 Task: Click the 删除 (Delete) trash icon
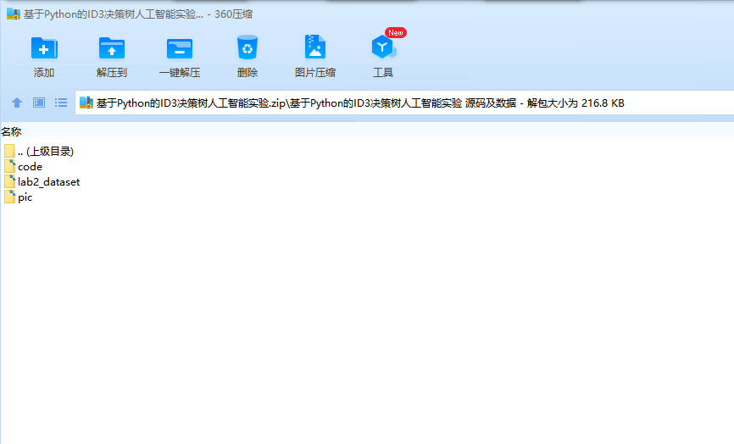point(247,47)
